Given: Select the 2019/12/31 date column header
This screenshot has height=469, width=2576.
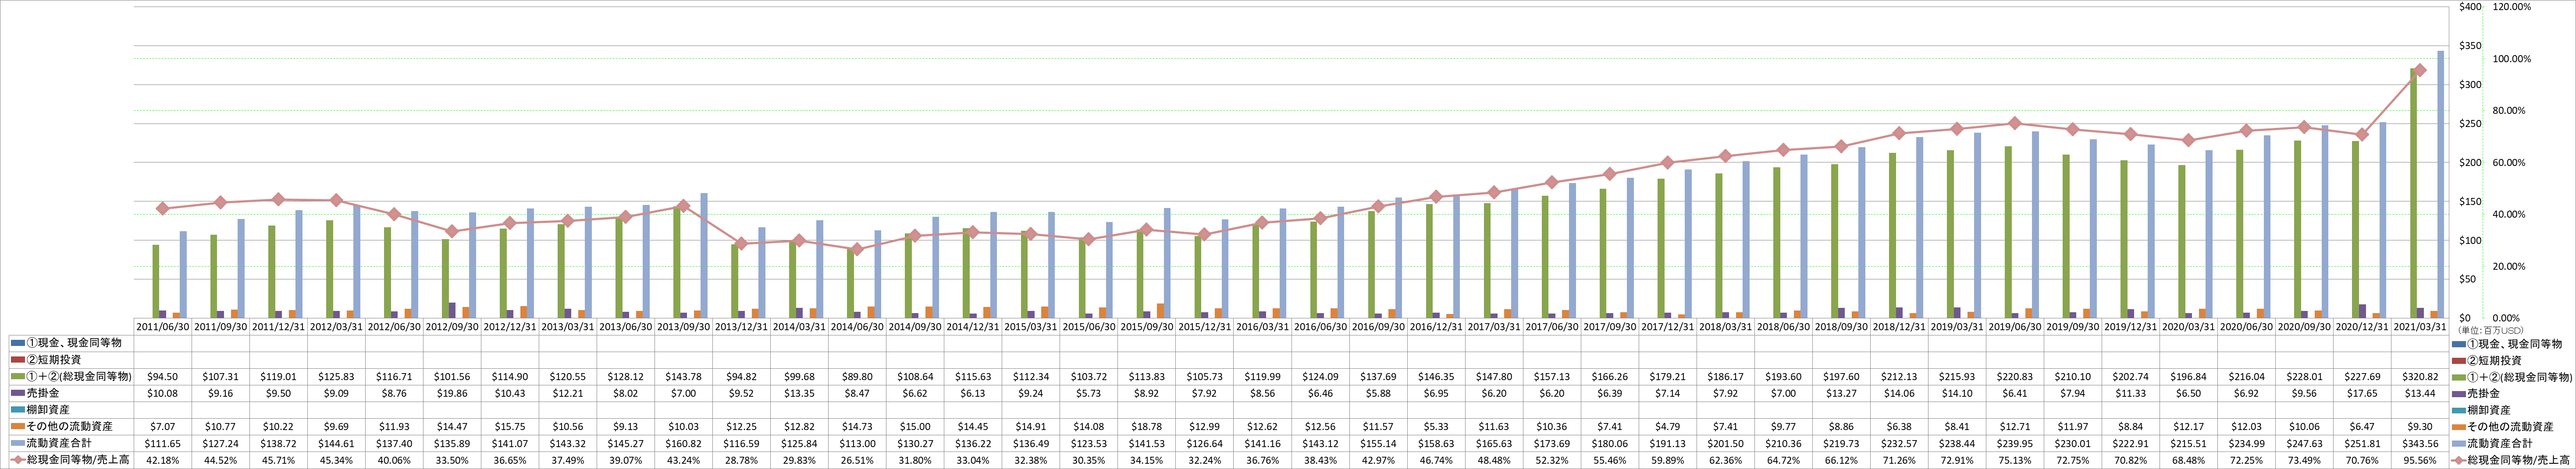Looking at the screenshot, I should pos(2131,326).
